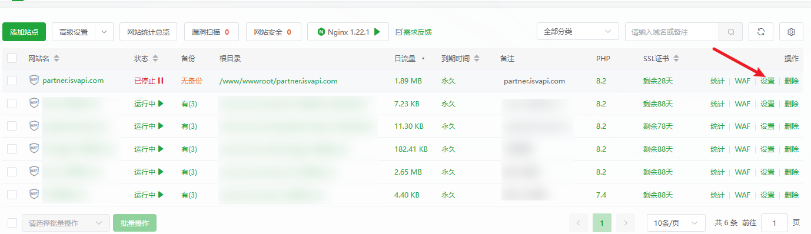The height and width of the screenshot is (234, 811).
Task: Click 永久 expiry for partner.isvapi.com
Action: (448, 81)
